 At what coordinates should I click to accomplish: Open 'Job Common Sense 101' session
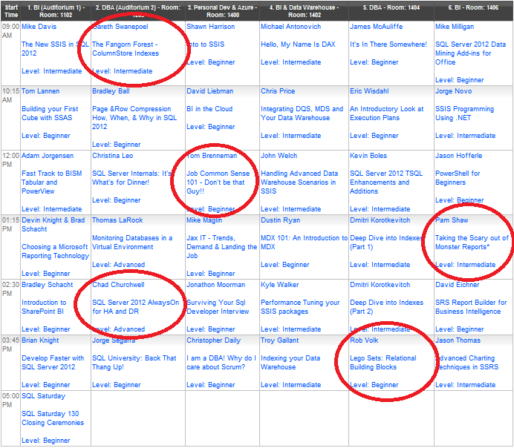218,182
